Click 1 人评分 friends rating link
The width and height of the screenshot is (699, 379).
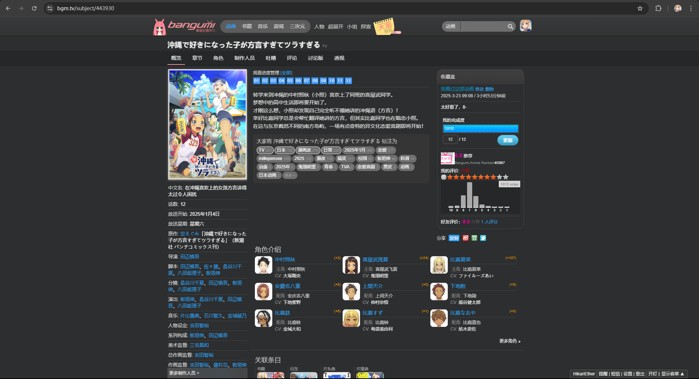tap(489, 222)
